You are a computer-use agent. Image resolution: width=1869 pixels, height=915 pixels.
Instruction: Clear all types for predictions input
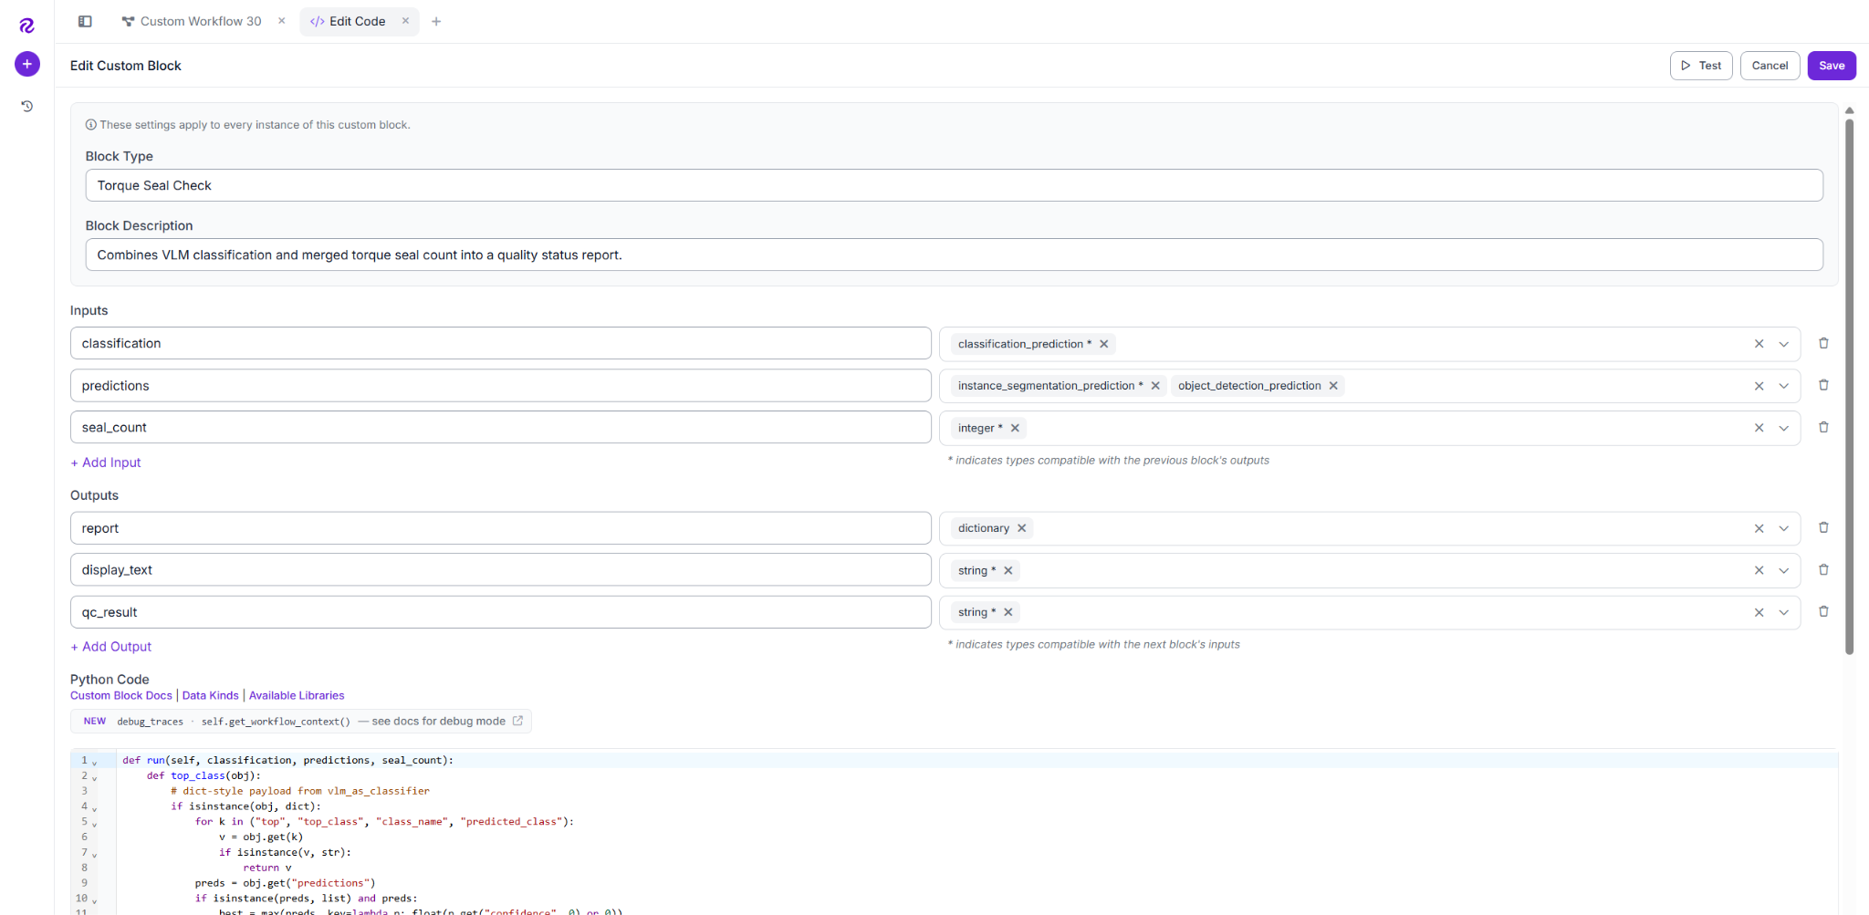(x=1759, y=386)
